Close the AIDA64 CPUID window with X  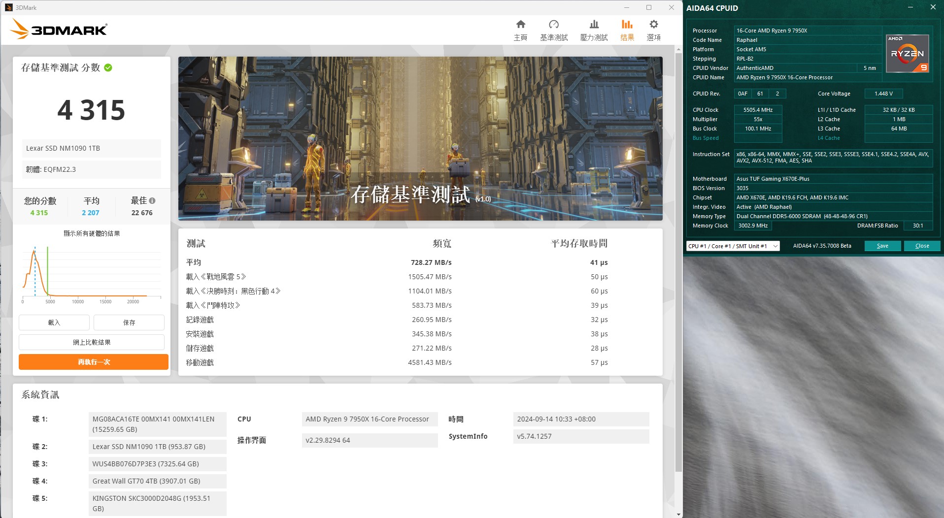933,7
